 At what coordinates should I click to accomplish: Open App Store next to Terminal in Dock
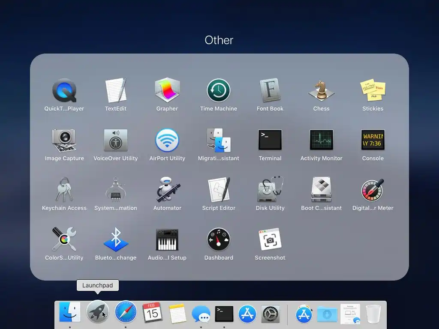247,314
